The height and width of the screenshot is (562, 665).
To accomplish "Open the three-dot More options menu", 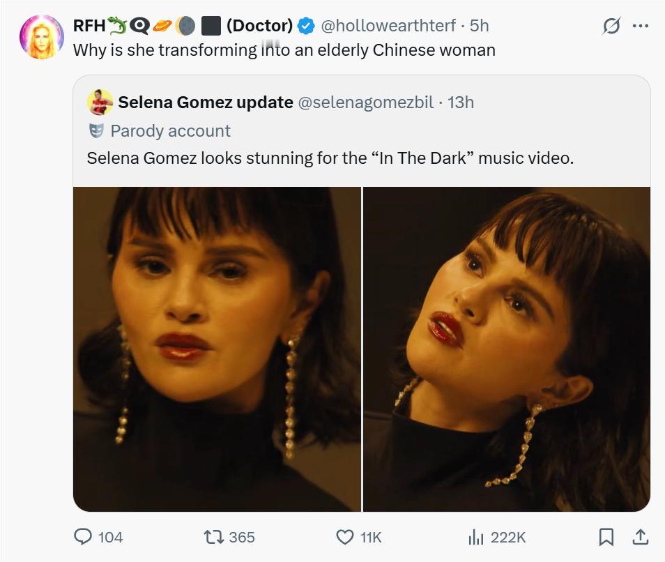I will 639,26.
